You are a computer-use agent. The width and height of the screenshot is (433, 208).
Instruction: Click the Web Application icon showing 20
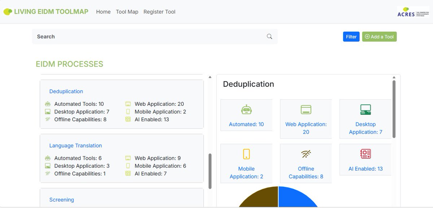(x=306, y=109)
